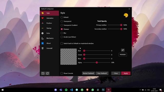Click the Primary taskbar opacity slider handle
This screenshot has height=92, width=164.
point(121,25)
